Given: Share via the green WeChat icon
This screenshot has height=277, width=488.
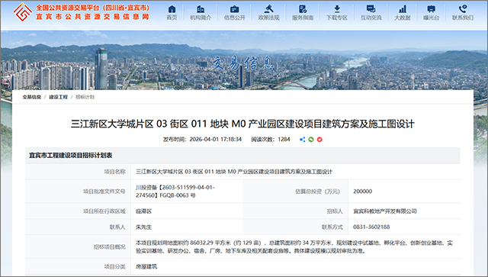Looking at the screenshot, I should (x=311, y=140).
